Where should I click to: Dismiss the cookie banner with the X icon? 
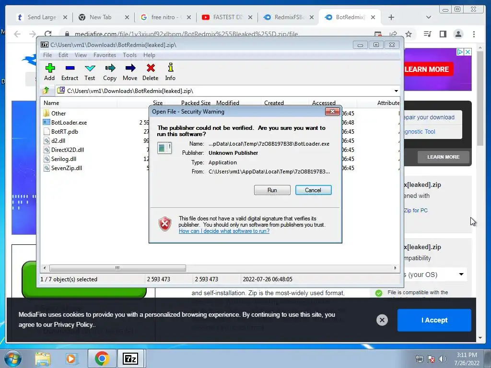coord(382,320)
